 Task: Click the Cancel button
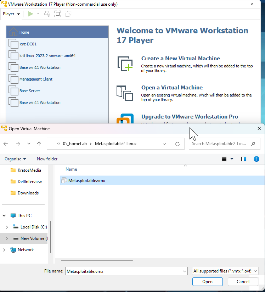243,282
